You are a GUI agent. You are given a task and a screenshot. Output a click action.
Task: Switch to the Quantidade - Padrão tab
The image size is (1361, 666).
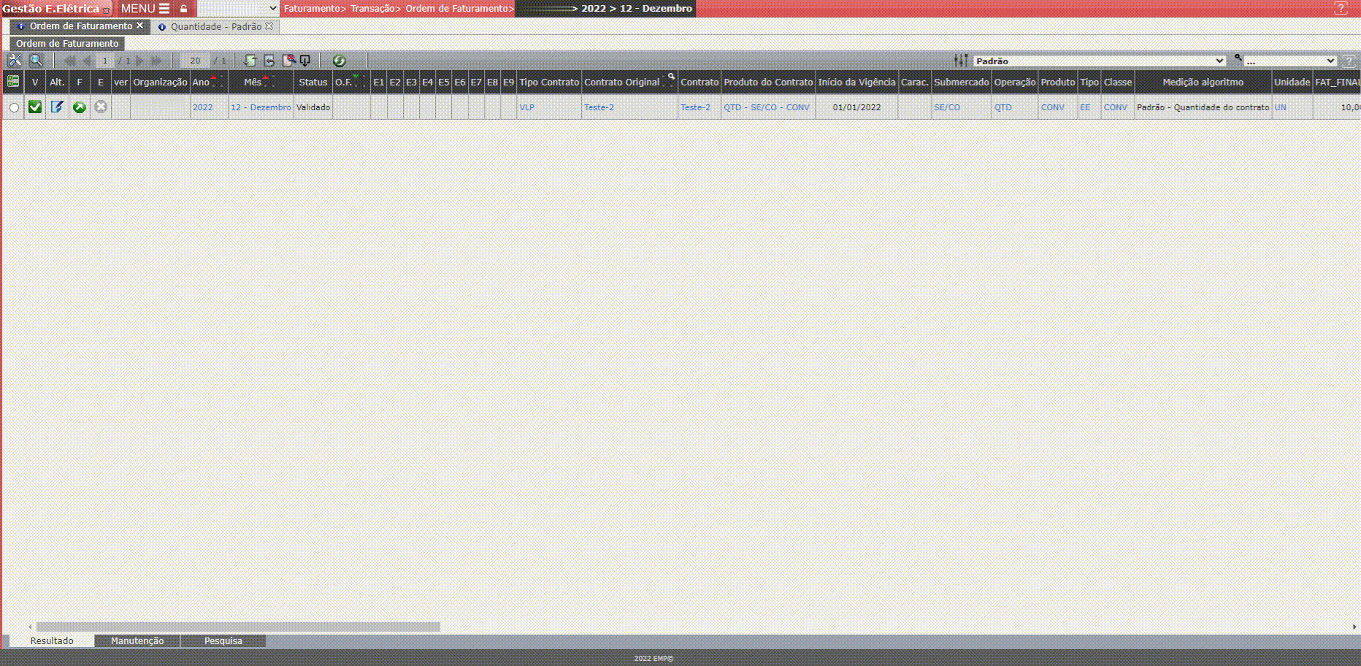coord(216,26)
